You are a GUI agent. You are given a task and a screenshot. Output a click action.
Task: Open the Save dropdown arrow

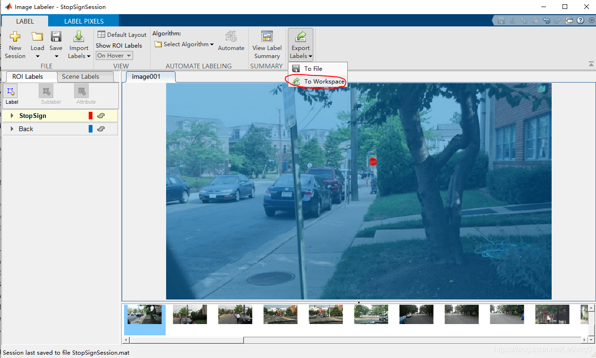(x=56, y=56)
